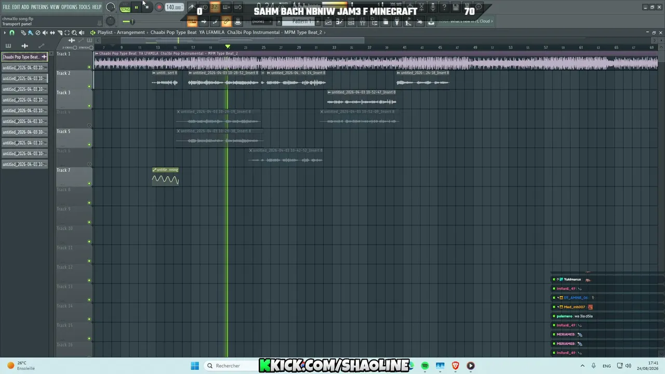Image resolution: width=665 pixels, height=374 pixels.
Task: Click the chat bubble icon in top toolbar
Action: (478, 7)
